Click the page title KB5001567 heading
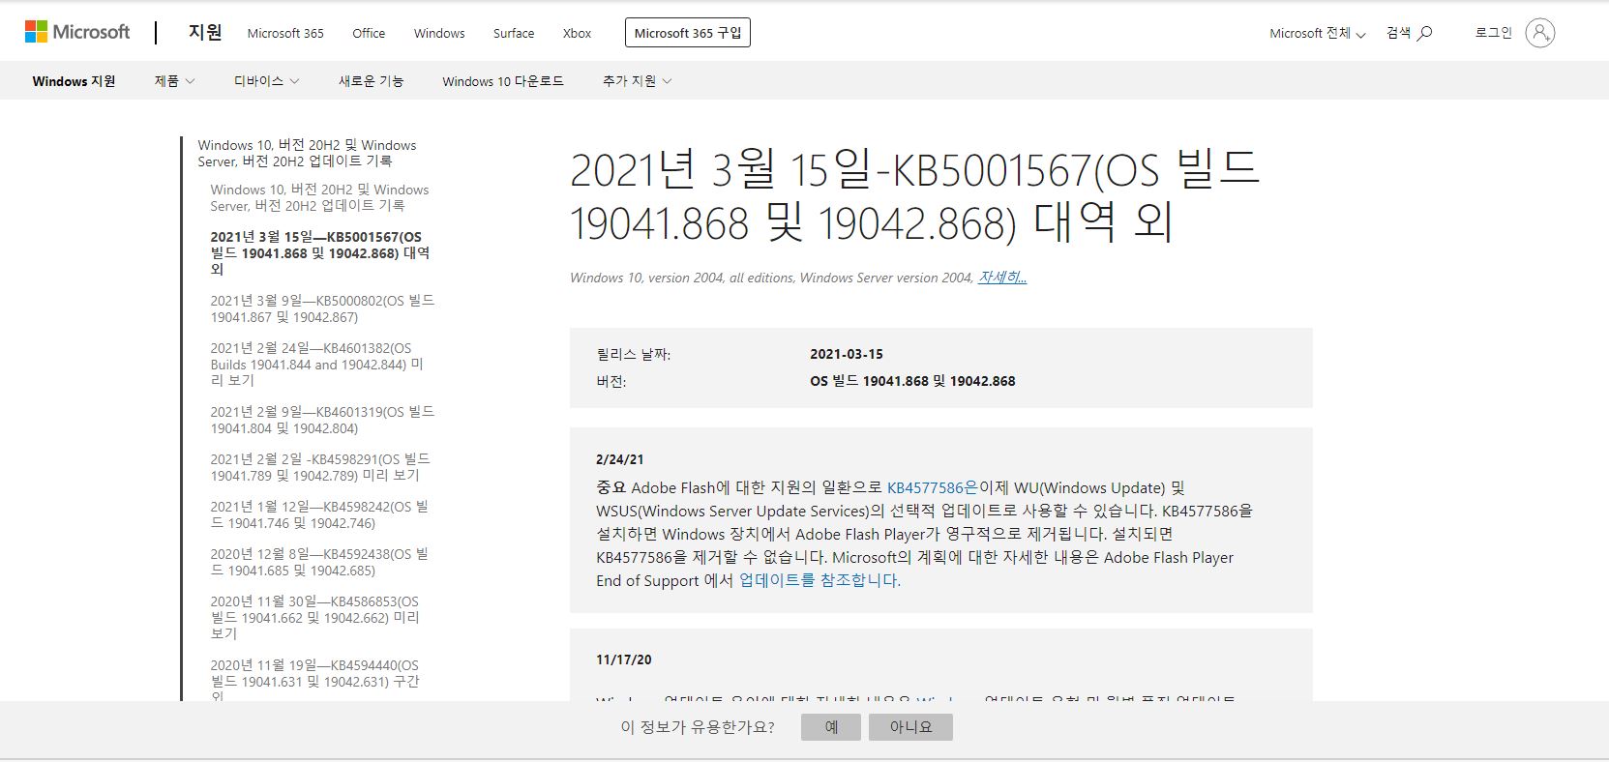Viewport: 1609px width, 762px height. point(914,196)
